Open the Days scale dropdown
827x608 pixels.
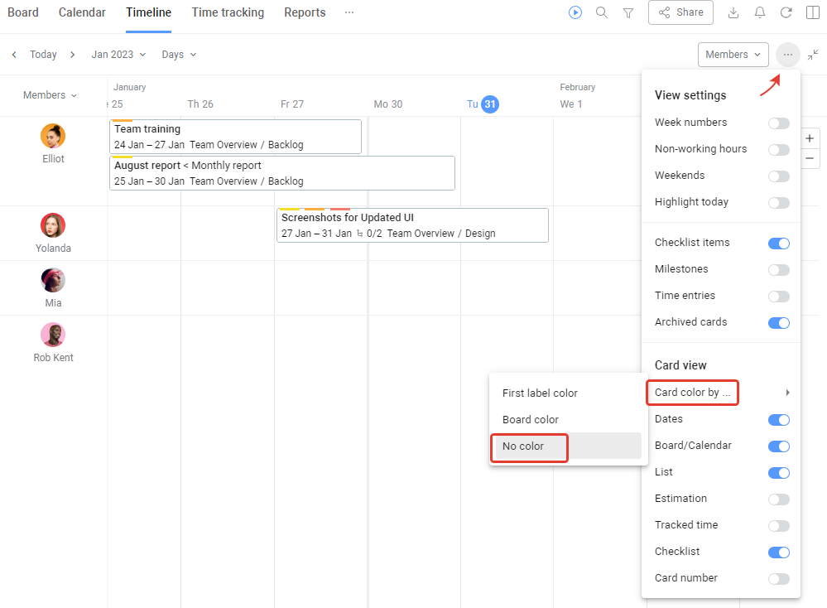click(179, 55)
